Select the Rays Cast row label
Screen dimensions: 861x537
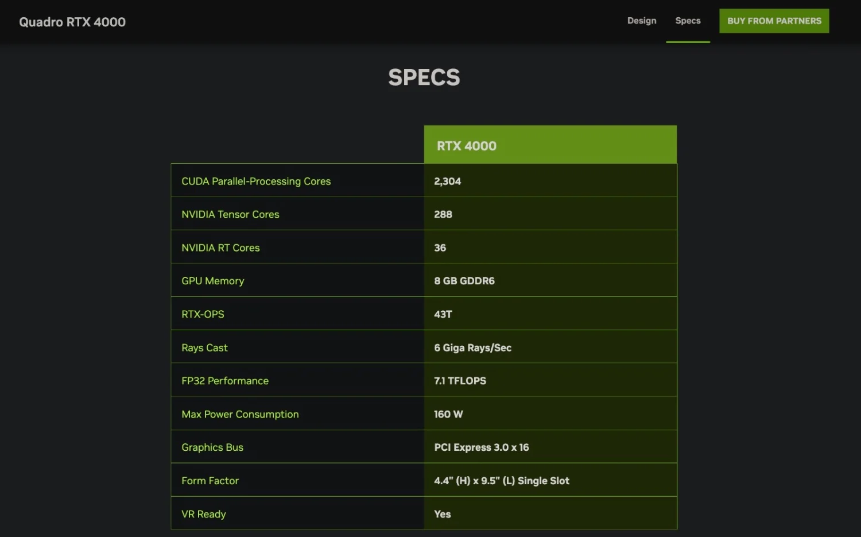tap(204, 347)
